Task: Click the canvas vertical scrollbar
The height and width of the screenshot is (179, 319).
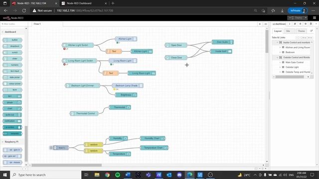Action: [267, 41]
